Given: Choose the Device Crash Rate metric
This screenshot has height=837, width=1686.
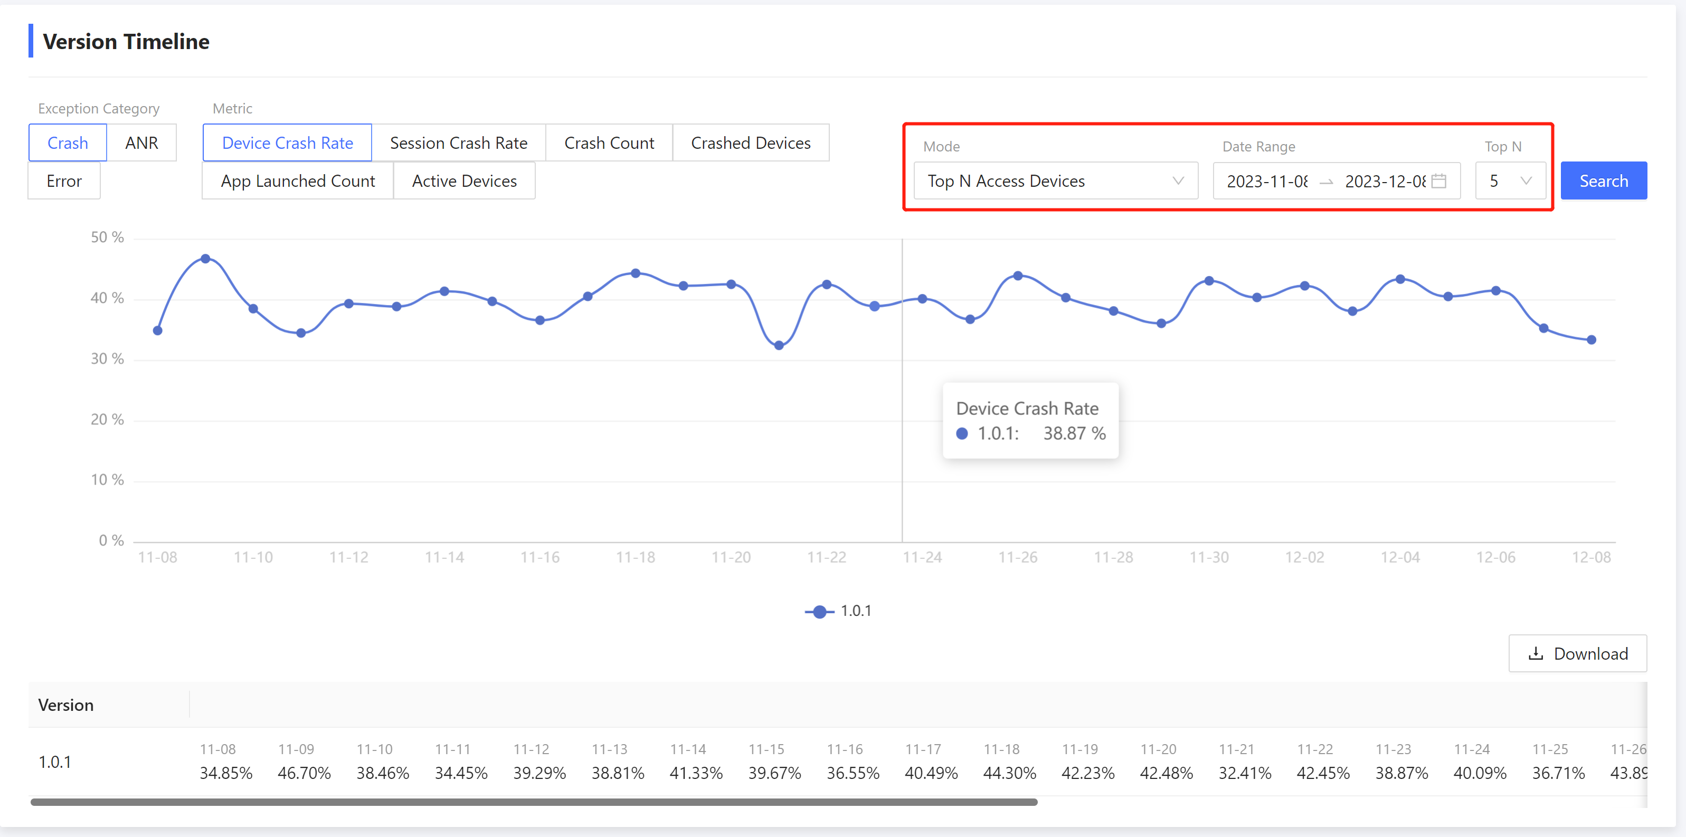Looking at the screenshot, I should pyautogui.click(x=287, y=142).
